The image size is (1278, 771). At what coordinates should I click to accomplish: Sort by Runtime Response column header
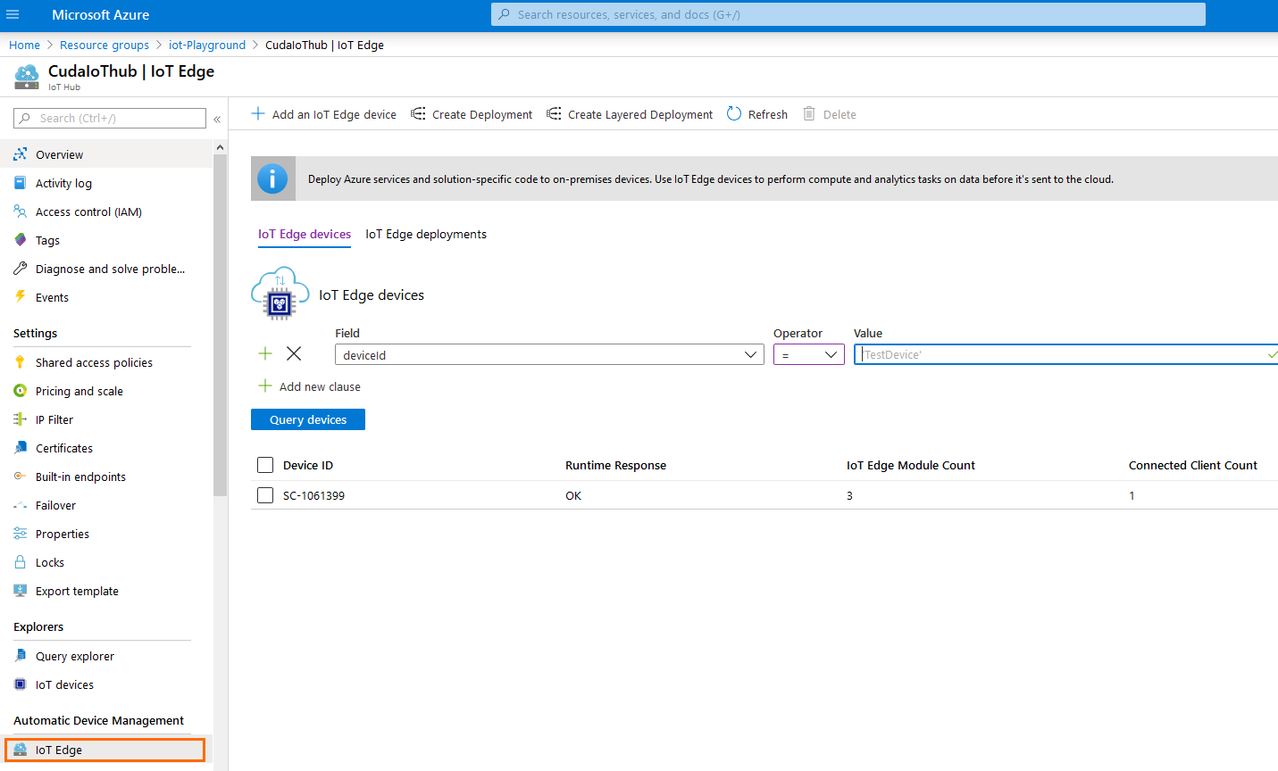click(615, 465)
